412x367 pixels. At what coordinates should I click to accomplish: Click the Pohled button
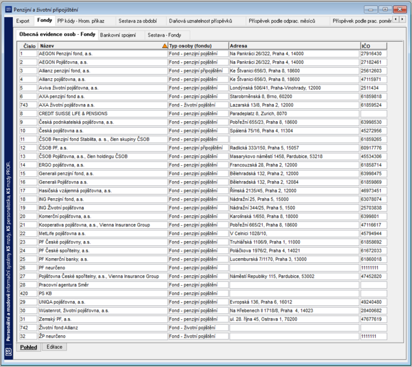coord(29,347)
